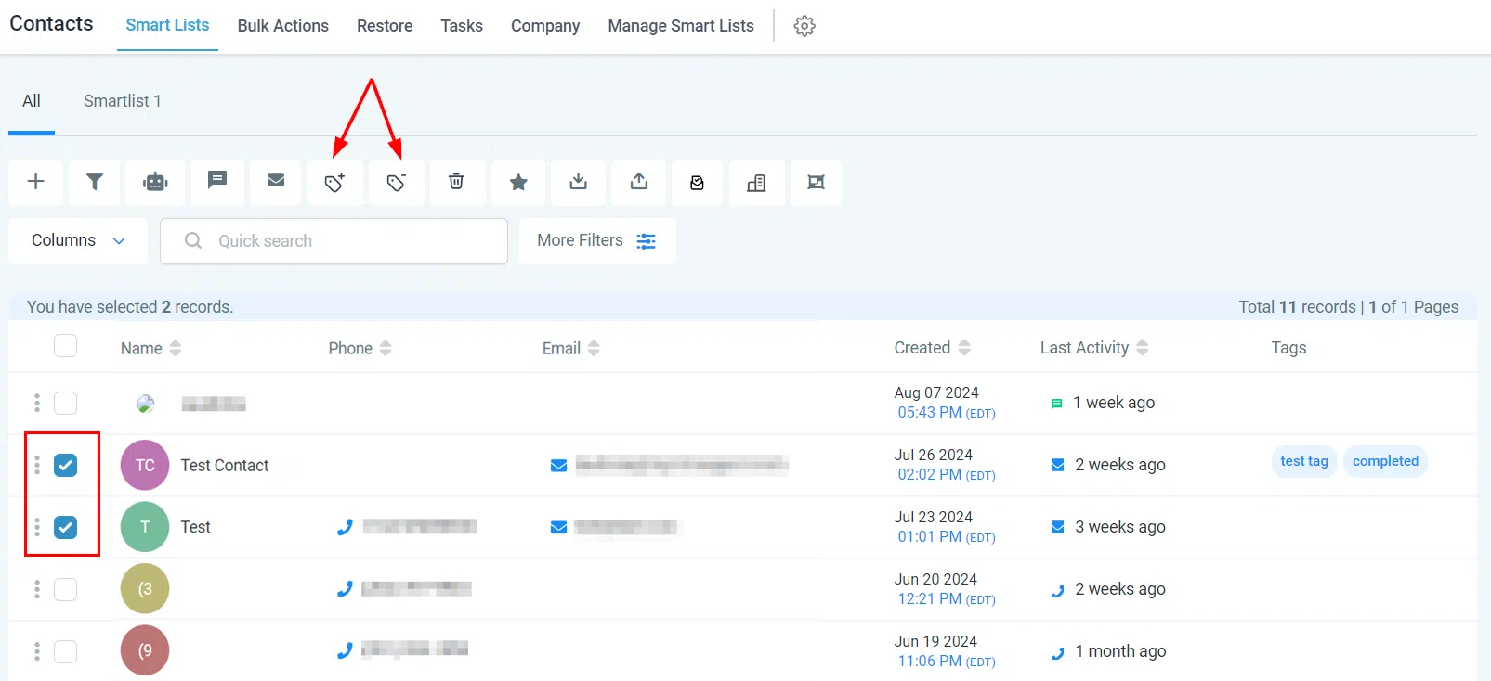Click the Add Contact plus icon

(x=36, y=182)
